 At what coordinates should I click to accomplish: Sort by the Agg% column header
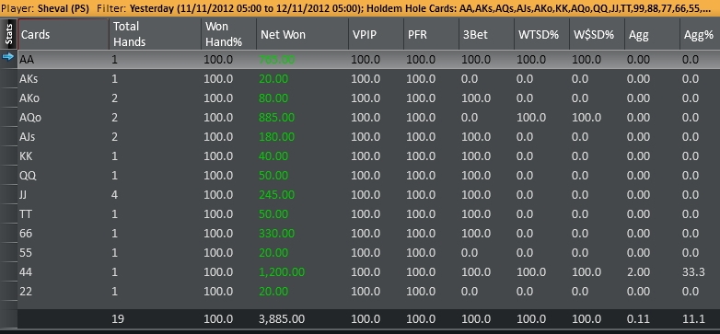coord(700,34)
